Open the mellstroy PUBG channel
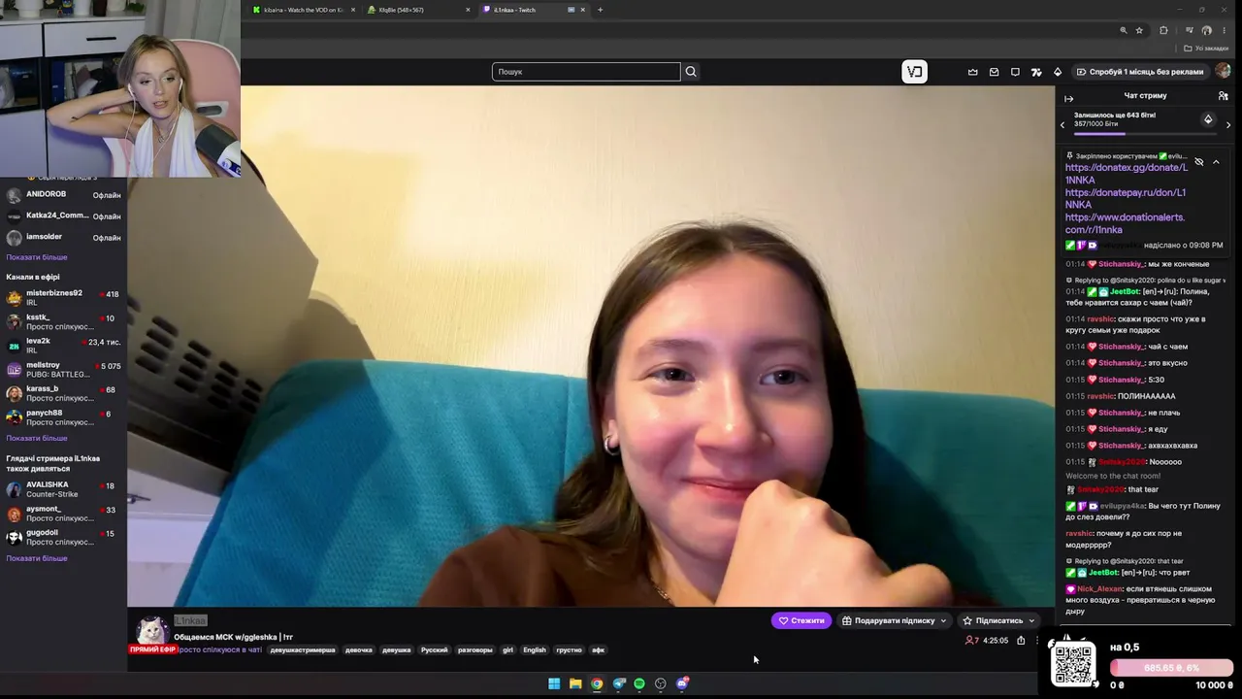Image resolution: width=1242 pixels, height=699 pixels. point(63,369)
